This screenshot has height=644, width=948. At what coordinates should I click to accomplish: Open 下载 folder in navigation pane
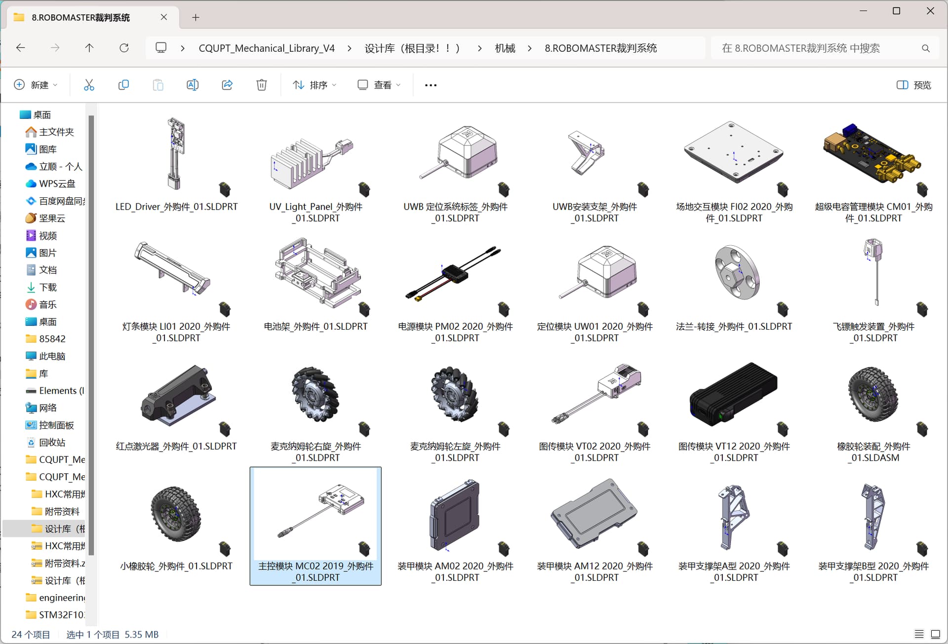point(41,287)
